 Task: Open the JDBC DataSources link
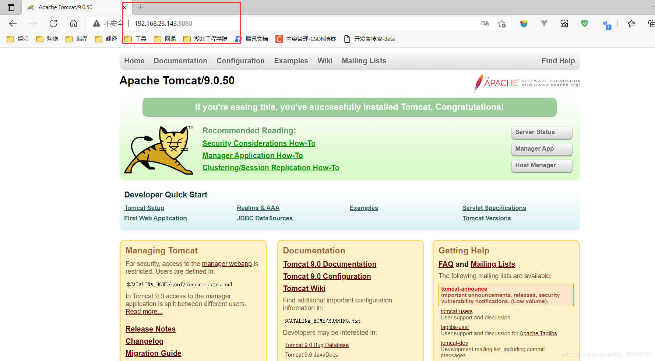(x=265, y=218)
